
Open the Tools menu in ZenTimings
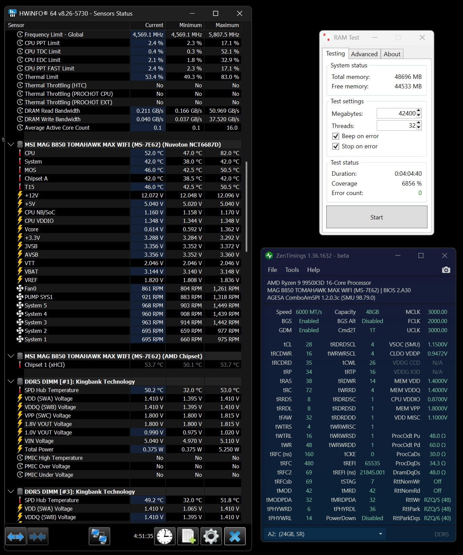(292, 270)
